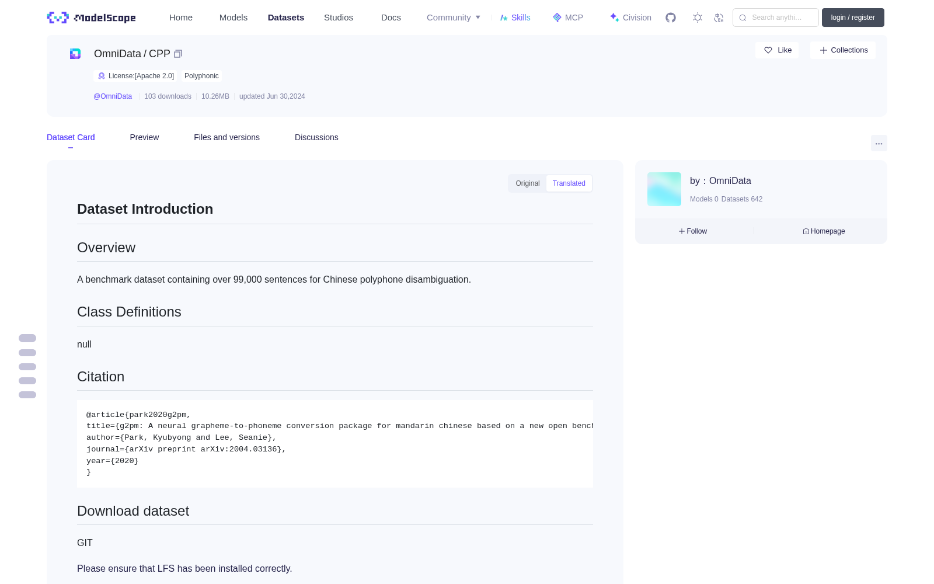Click the language switch icon
This screenshot has height=584, width=934.
coord(719,18)
